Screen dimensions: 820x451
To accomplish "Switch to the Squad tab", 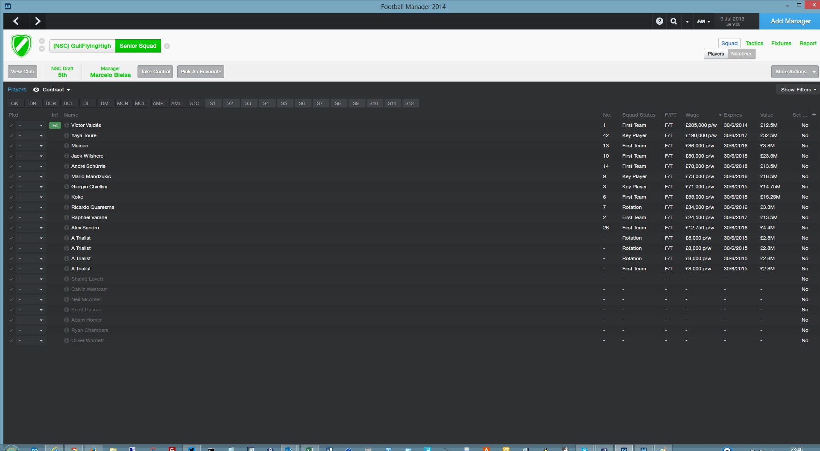I will tap(729, 43).
